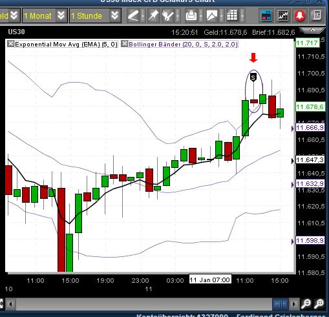
Task: Click the Exponential Mov Avg (EMA) label
Action: pyautogui.click(x=66, y=45)
